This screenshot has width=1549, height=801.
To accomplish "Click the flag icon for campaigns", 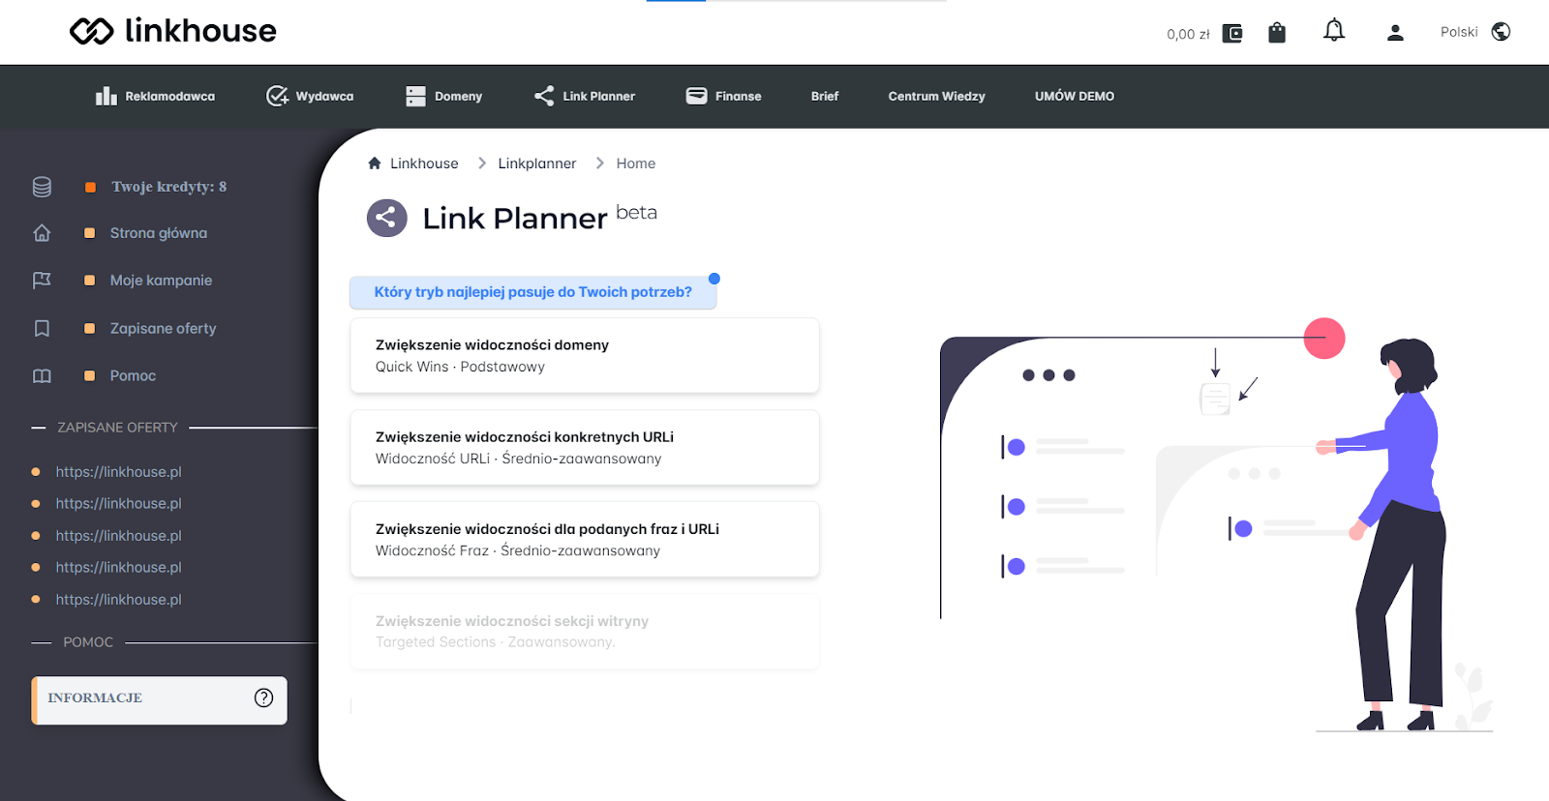I will coord(42,281).
